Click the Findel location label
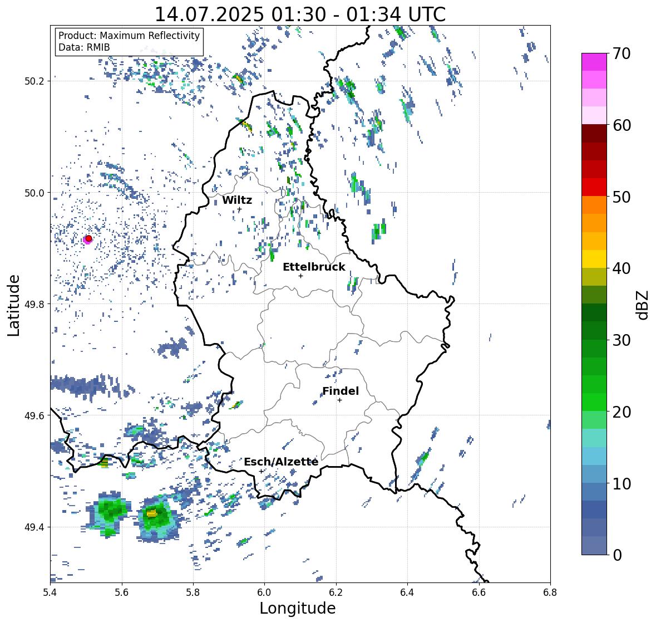656x622 pixels. tap(341, 391)
